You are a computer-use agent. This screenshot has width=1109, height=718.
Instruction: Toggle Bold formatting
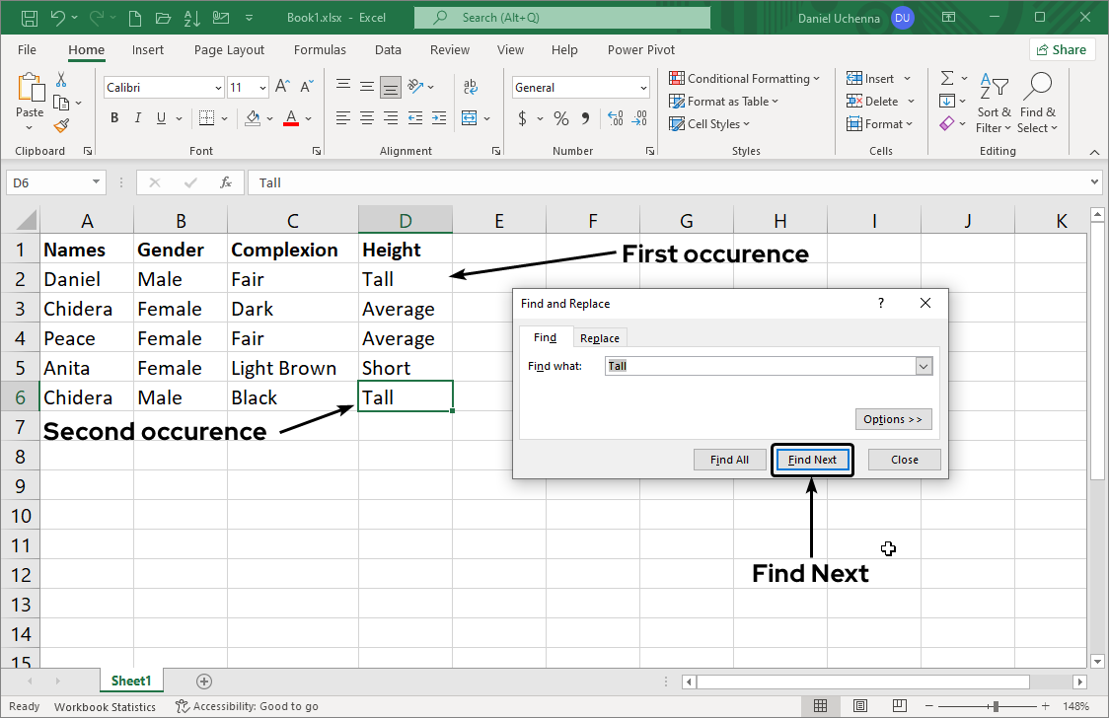point(114,118)
